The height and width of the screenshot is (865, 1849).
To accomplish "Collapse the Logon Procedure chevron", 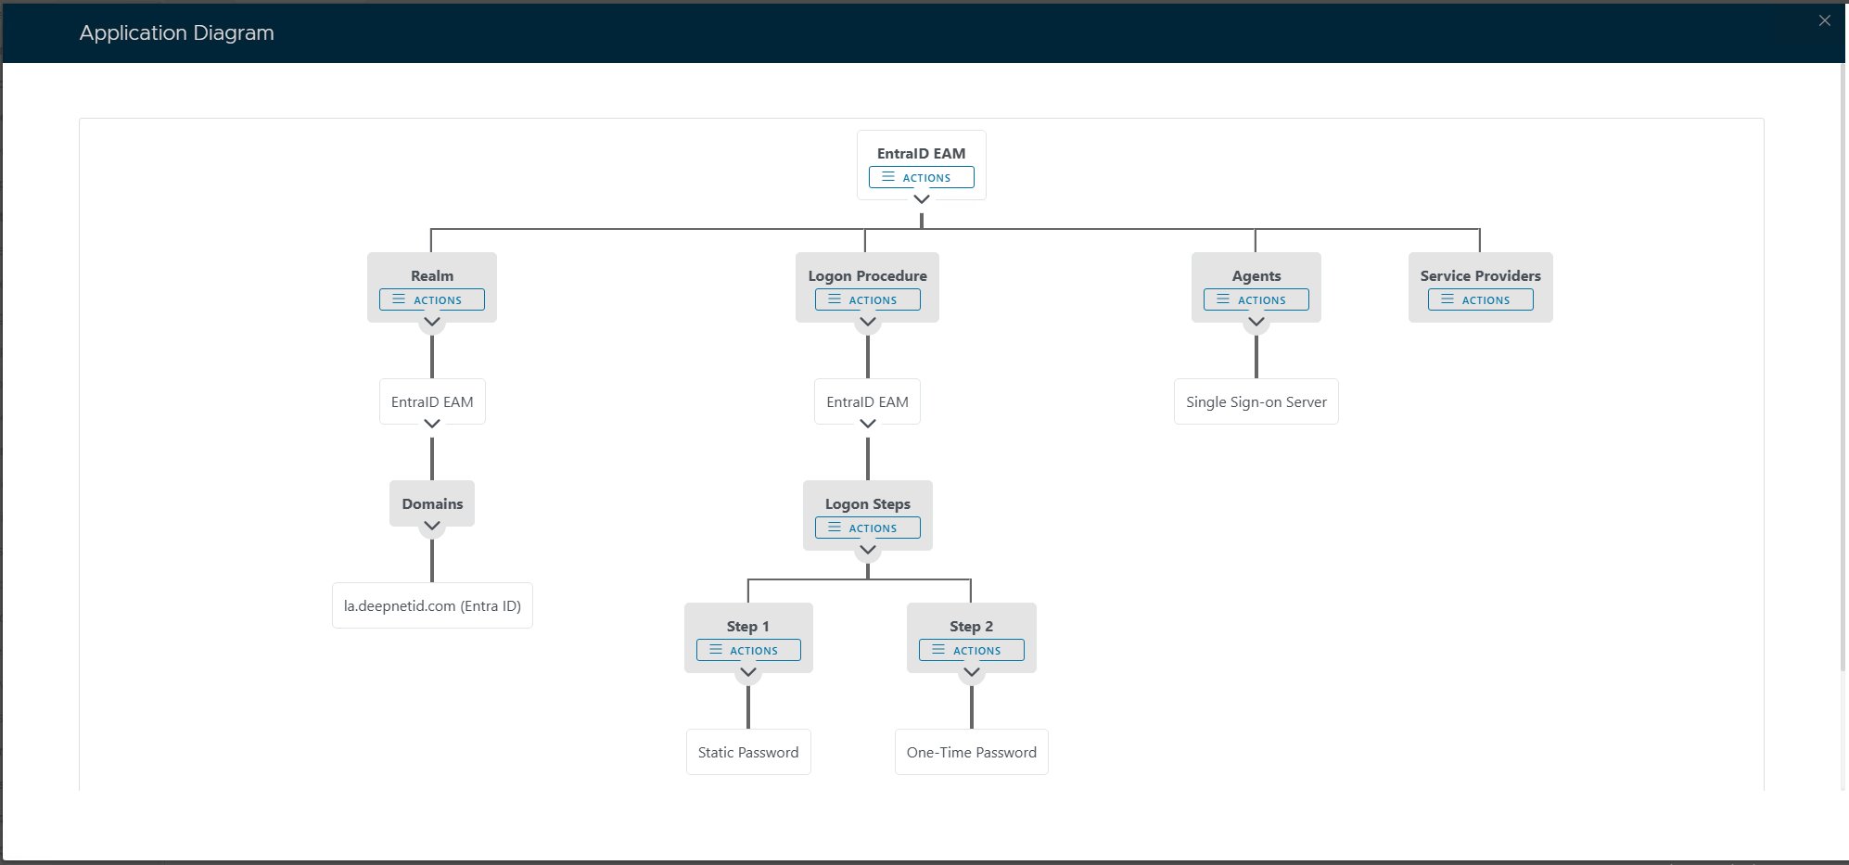I will click(x=868, y=322).
